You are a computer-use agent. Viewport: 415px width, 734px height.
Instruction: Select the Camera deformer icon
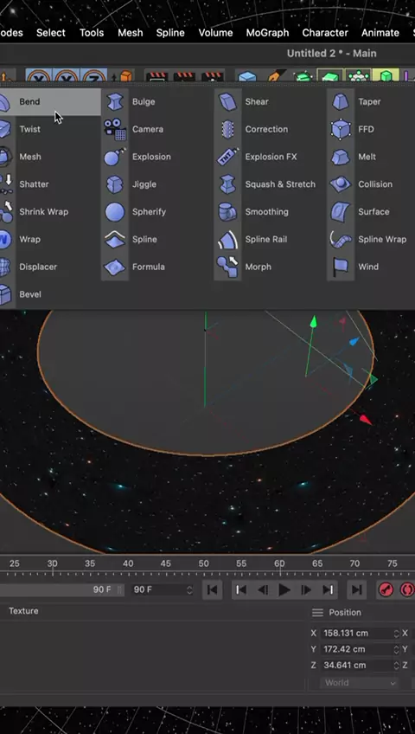115,129
